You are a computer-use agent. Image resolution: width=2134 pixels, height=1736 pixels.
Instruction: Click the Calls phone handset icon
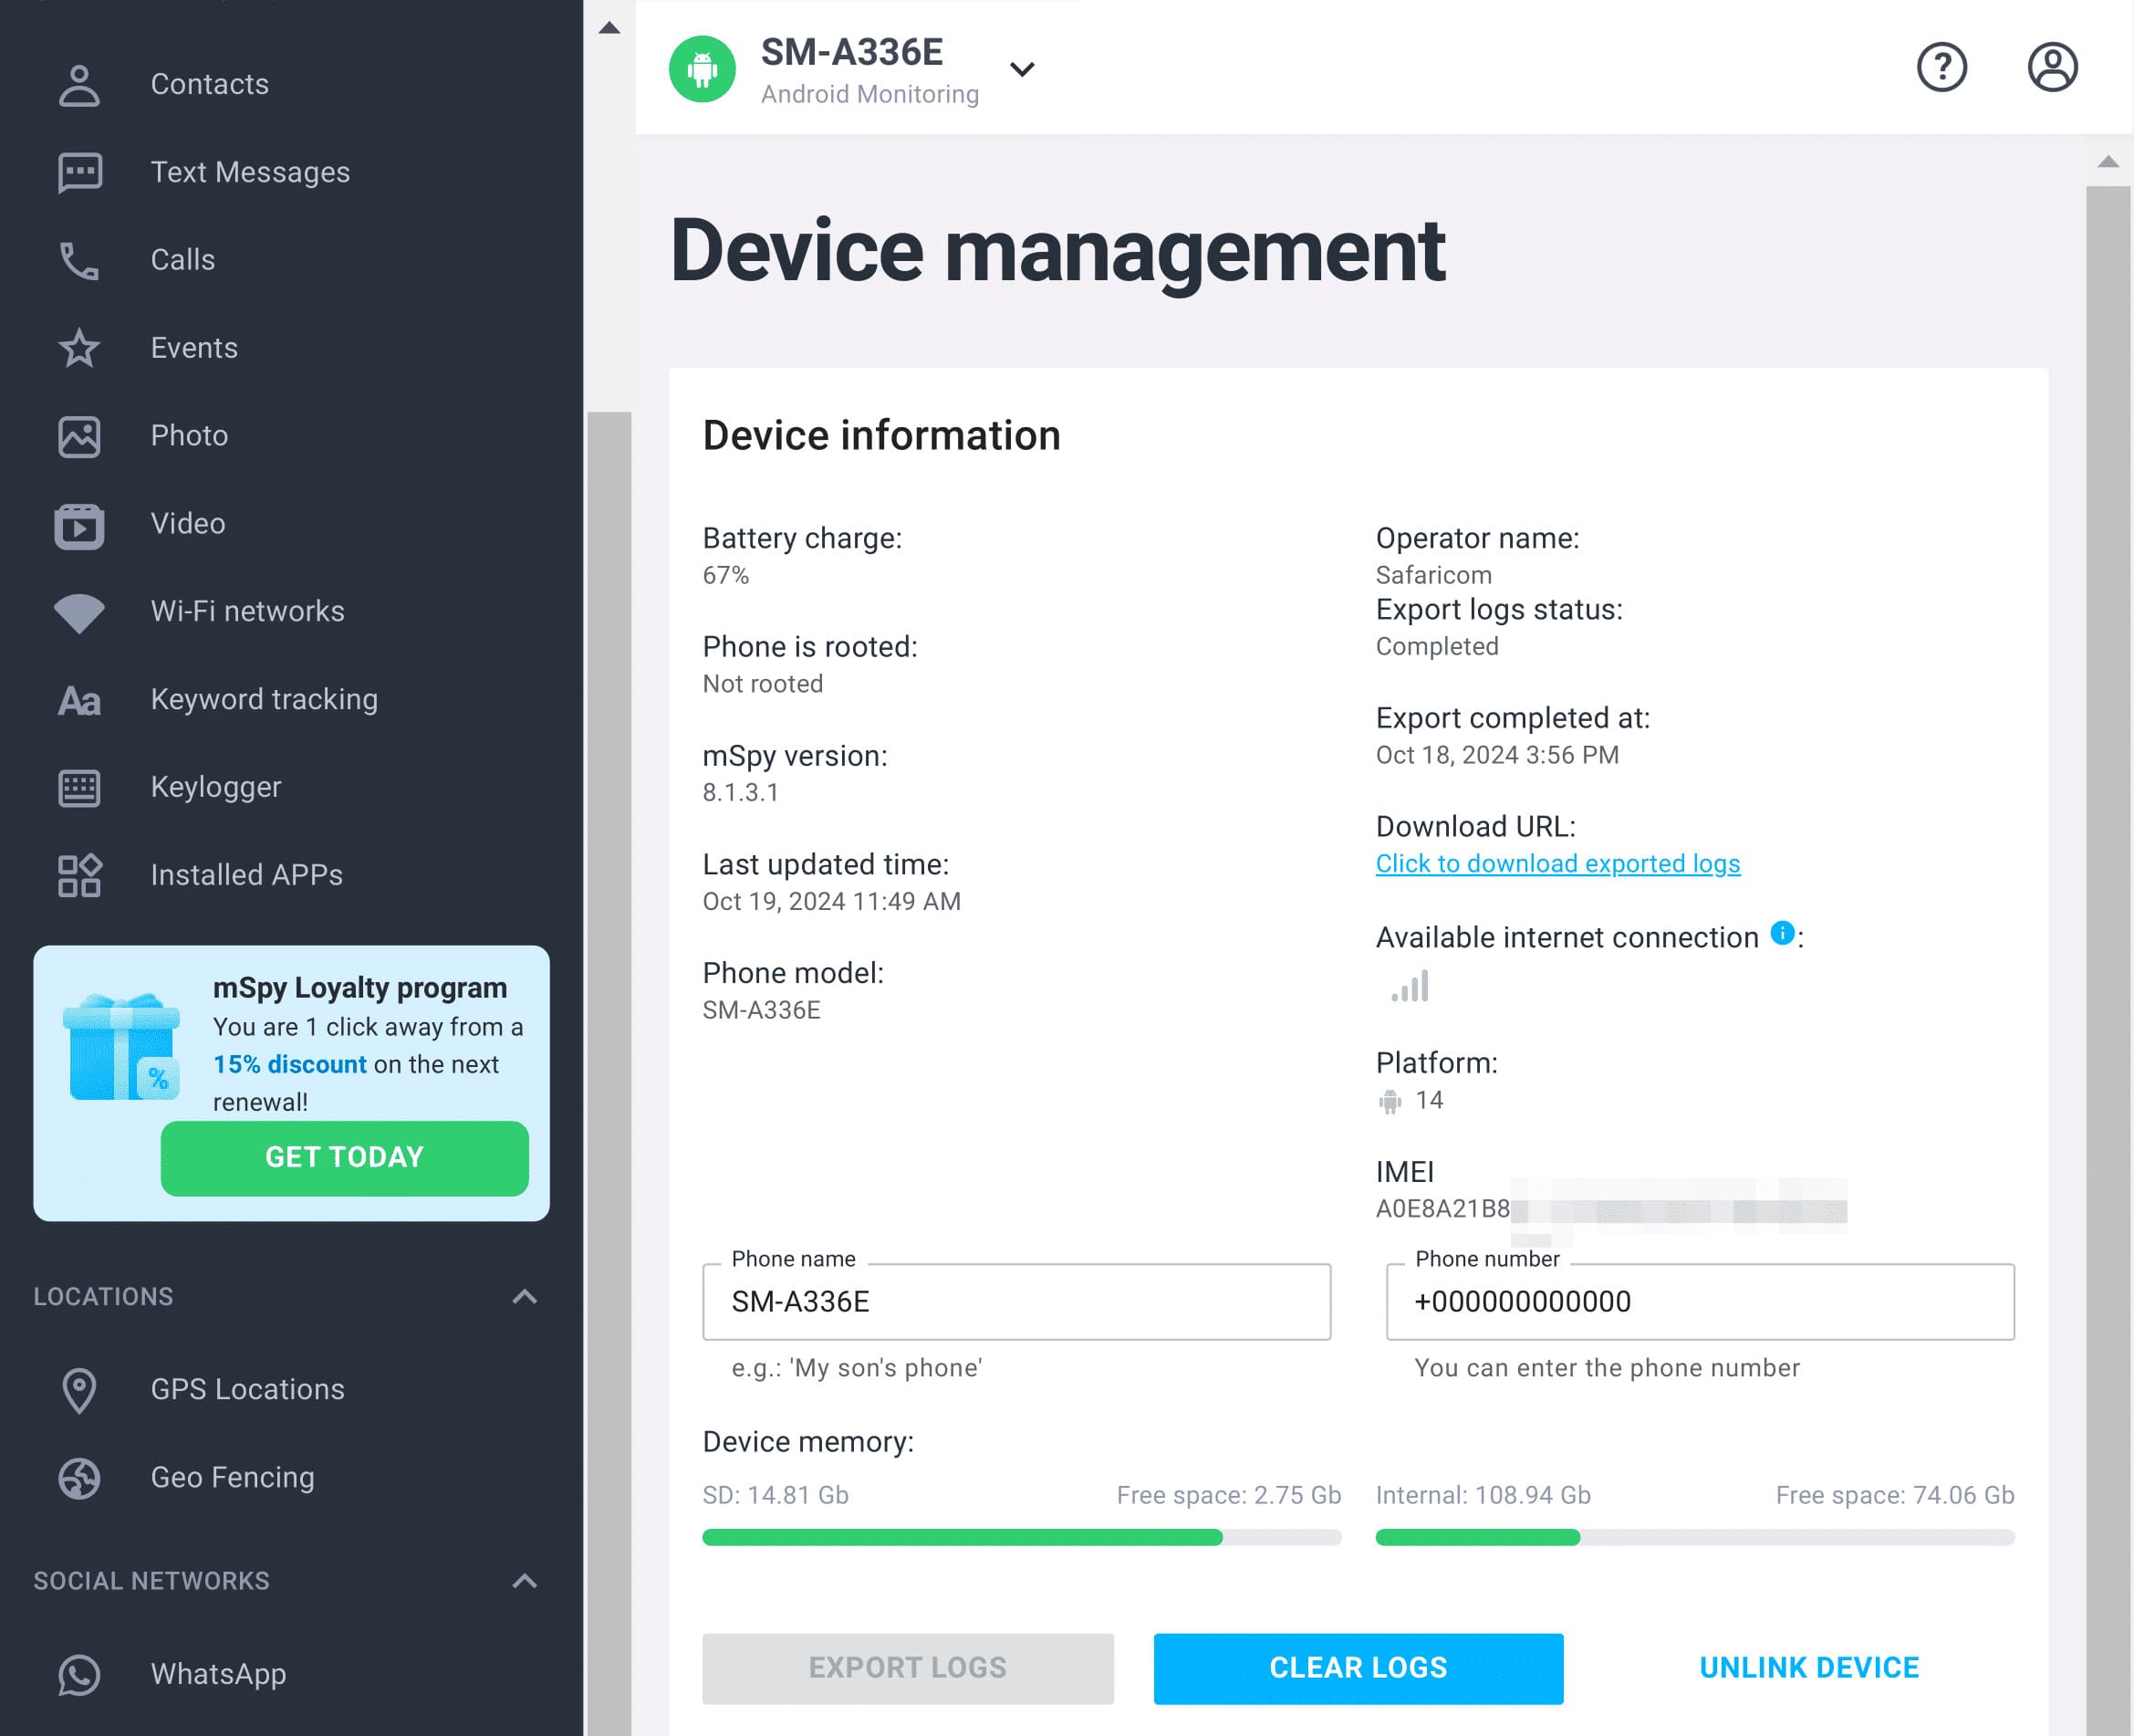79,260
